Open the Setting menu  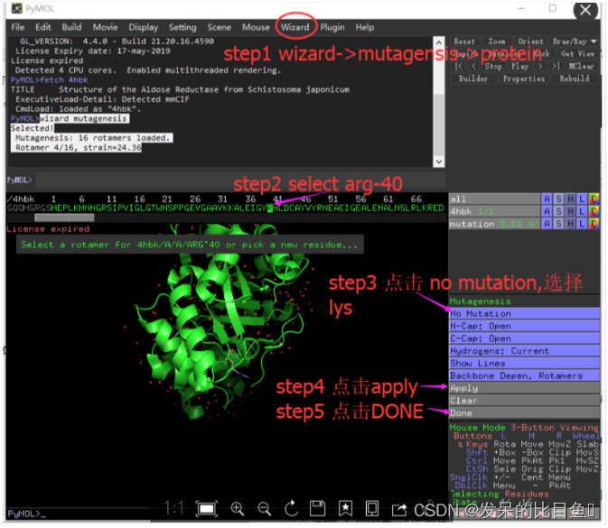pos(182,27)
